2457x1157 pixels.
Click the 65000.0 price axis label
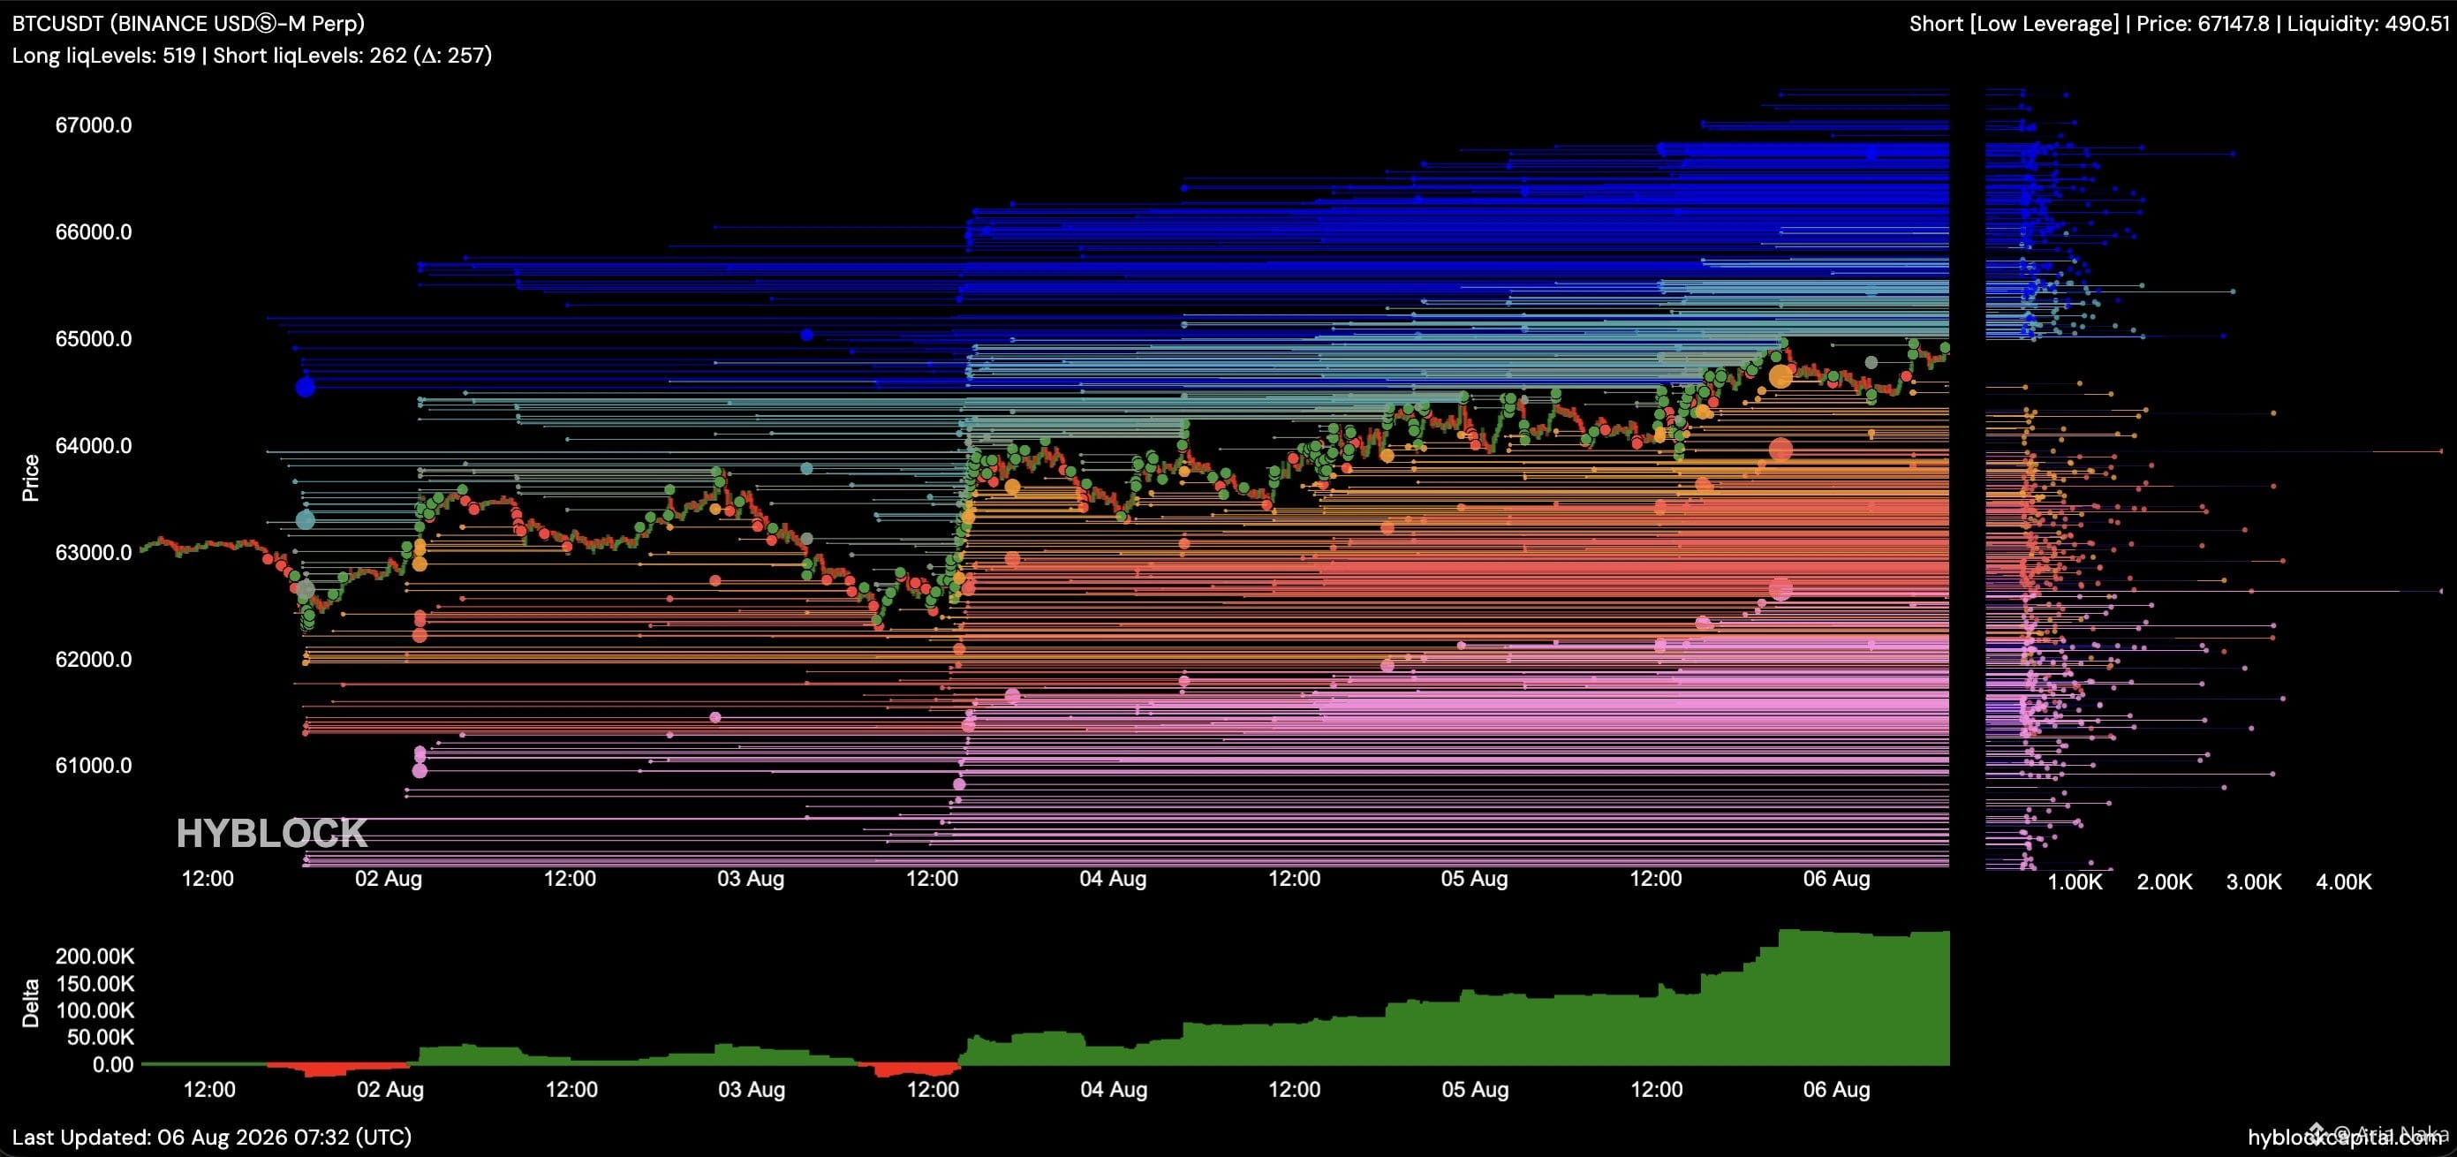point(94,338)
